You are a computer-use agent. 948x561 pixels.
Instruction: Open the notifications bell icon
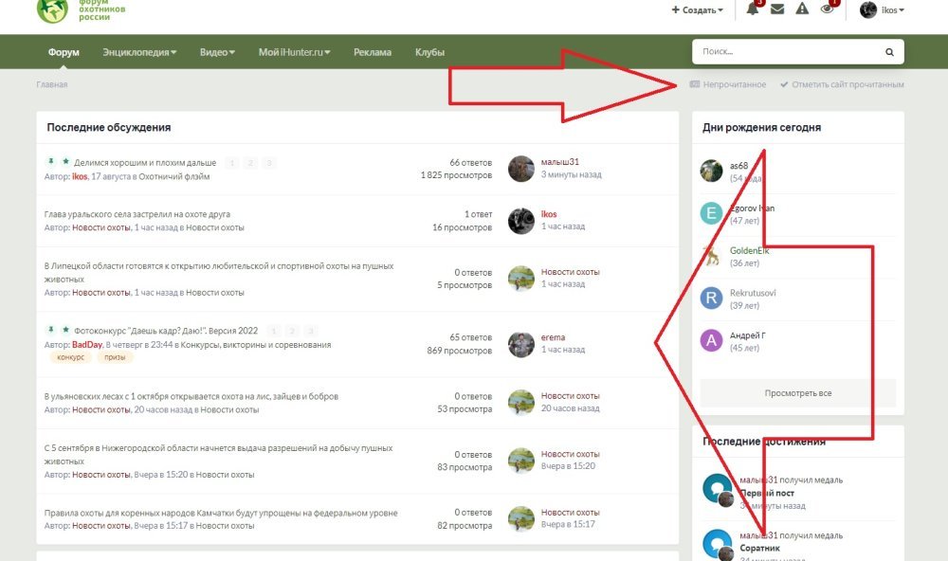pyautogui.click(x=752, y=9)
